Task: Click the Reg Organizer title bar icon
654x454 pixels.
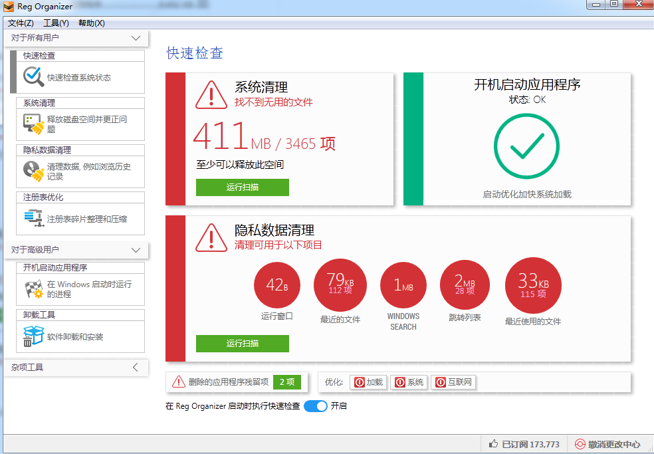Action: [9, 7]
